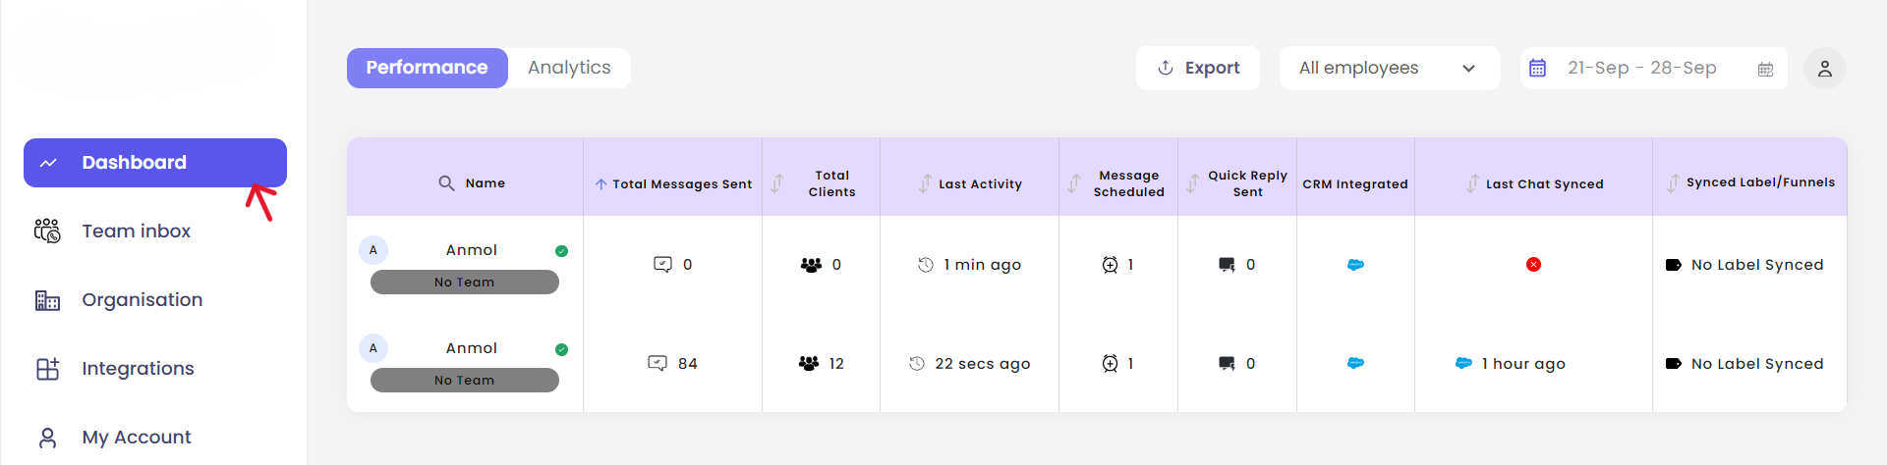The image size is (1887, 465).
Task: Click the No Team badge in second row
Action: [x=464, y=381]
